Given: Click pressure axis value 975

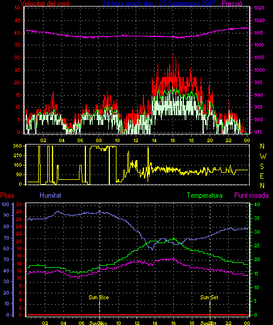Looking at the screenshot, I should 258,132.
